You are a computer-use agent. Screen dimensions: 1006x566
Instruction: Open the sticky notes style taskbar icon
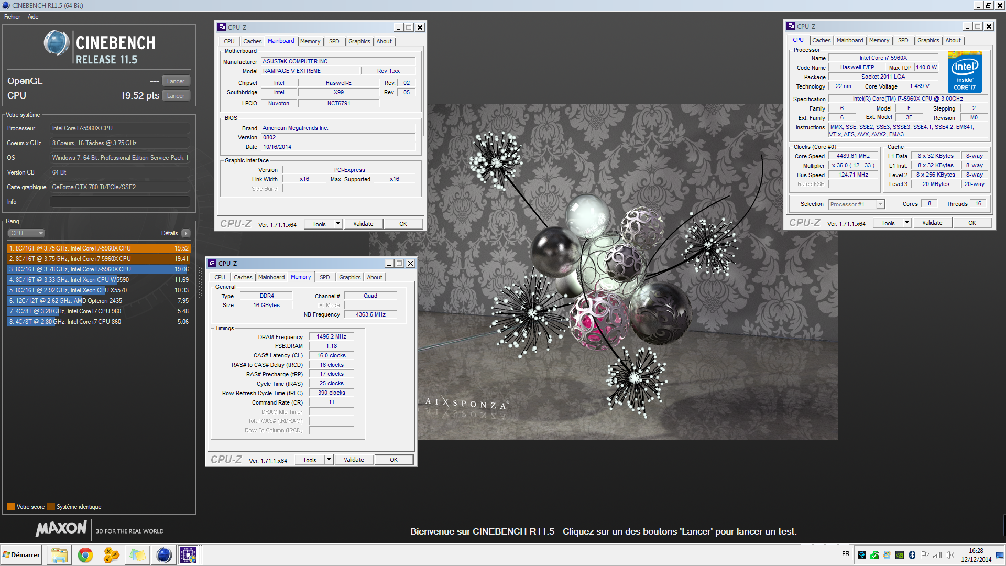(137, 555)
